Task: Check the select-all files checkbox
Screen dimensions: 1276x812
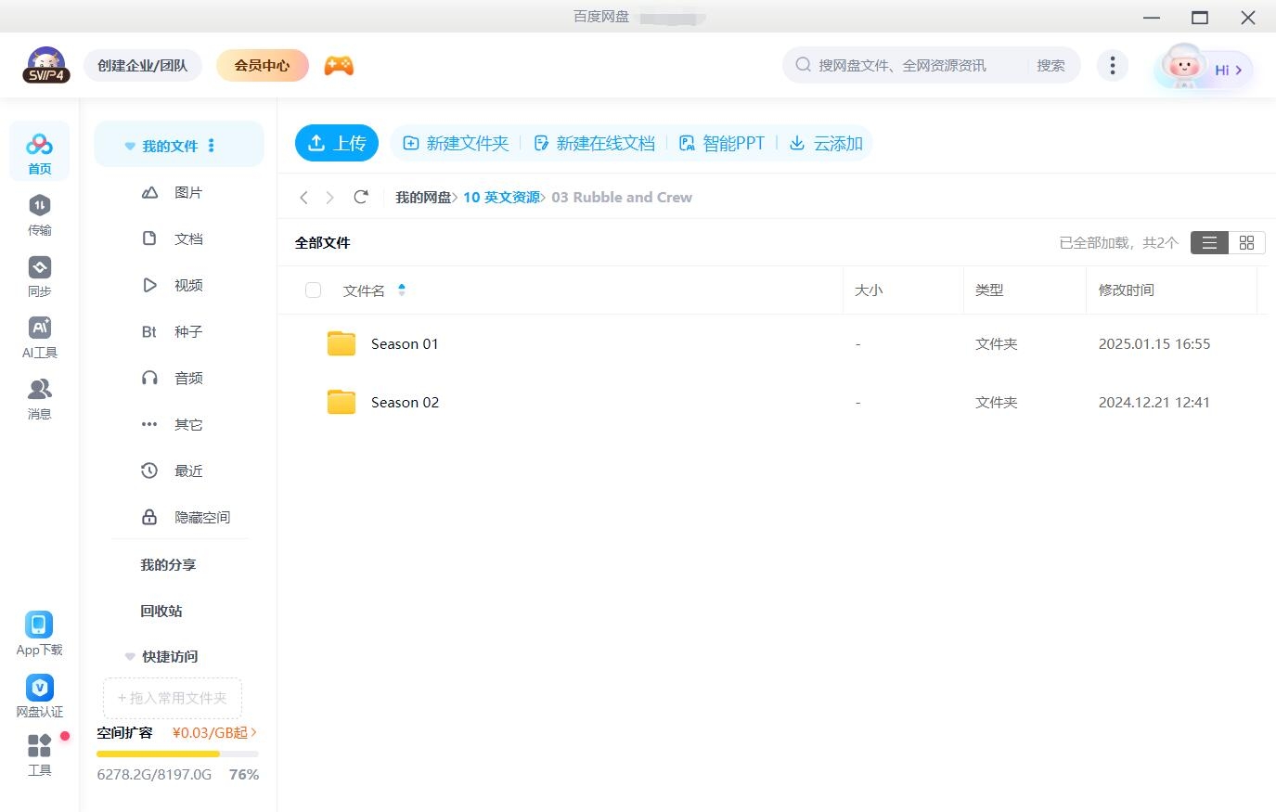Action: 313,290
